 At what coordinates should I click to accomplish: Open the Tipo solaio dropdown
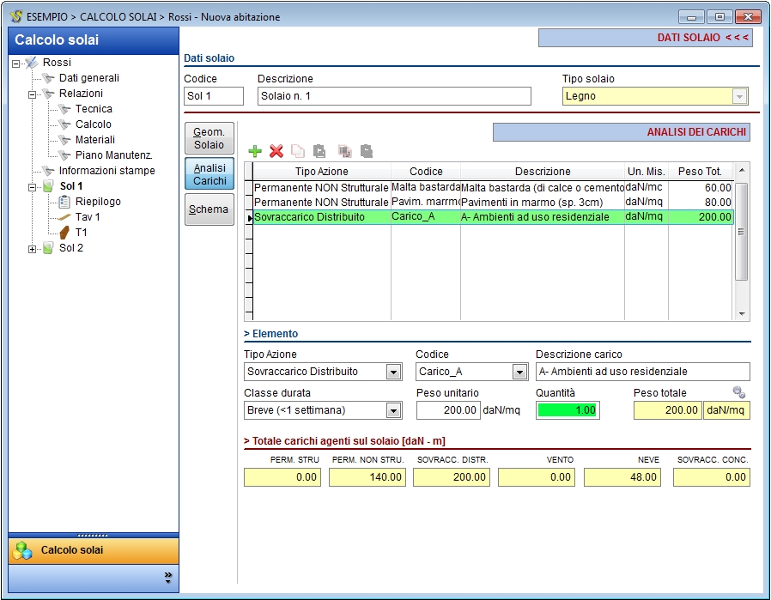click(x=739, y=96)
